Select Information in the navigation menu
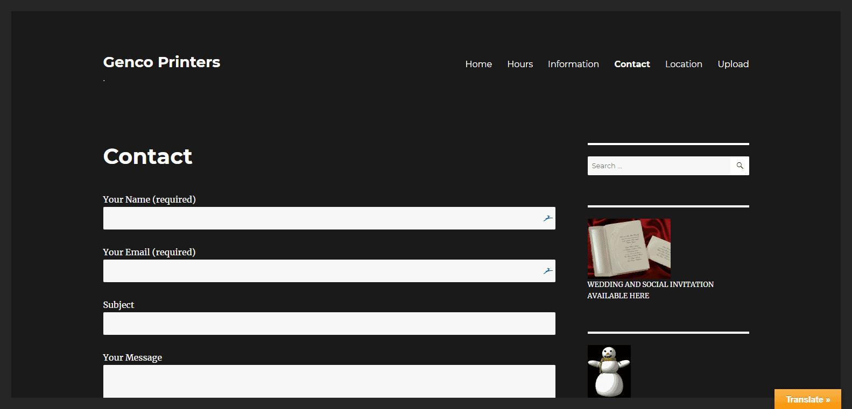The image size is (852, 409). coord(573,64)
